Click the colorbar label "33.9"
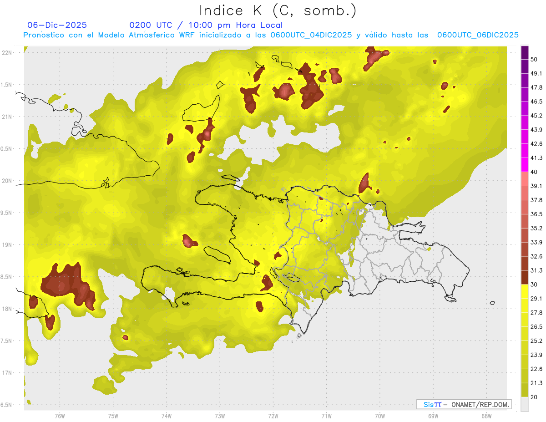The height and width of the screenshot is (422, 546). [x=536, y=242]
